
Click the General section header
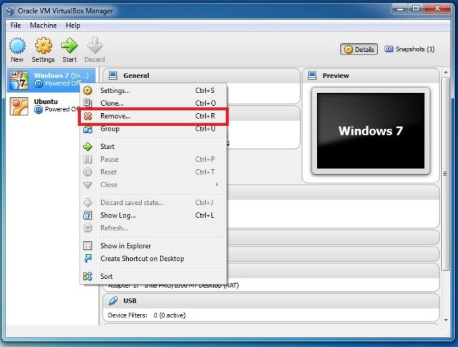click(x=201, y=75)
